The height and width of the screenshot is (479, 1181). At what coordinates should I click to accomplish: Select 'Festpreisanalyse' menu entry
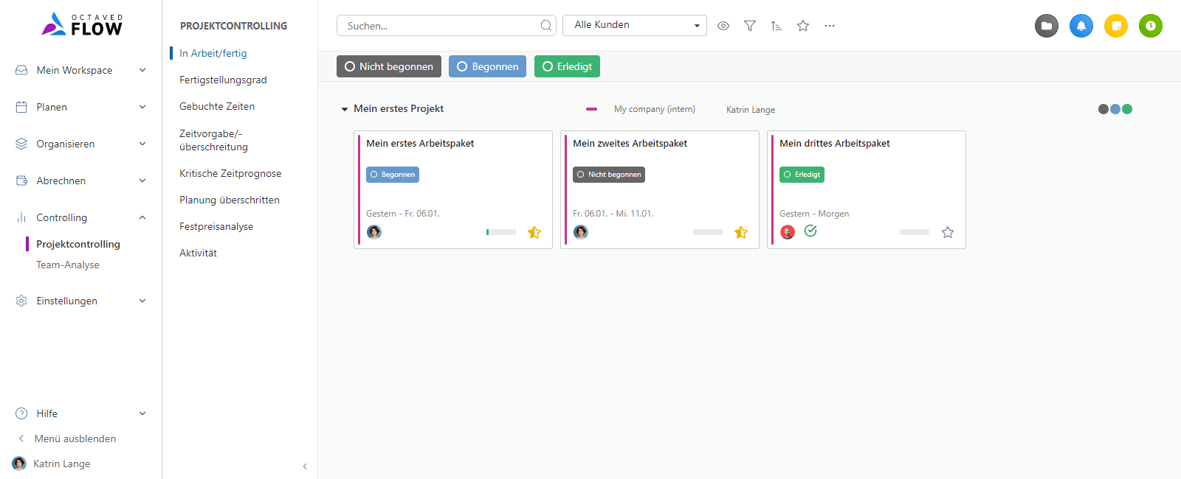tap(216, 226)
